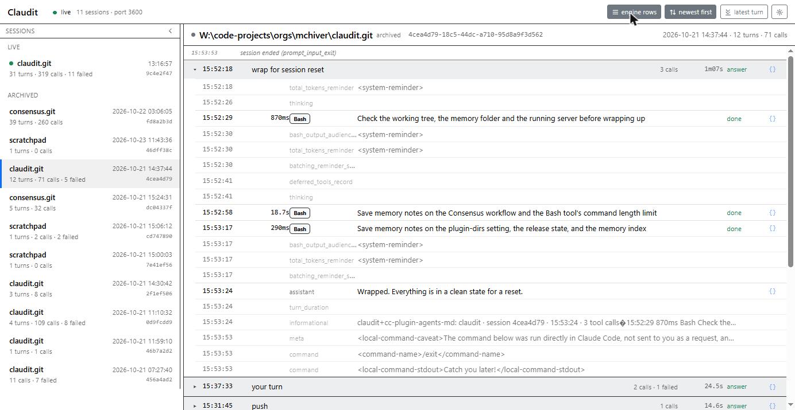Image resolution: width=795 pixels, height=410 pixels.
Task: Open JSON braces for the assistant Wrapped message
Action: (x=772, y=291)
